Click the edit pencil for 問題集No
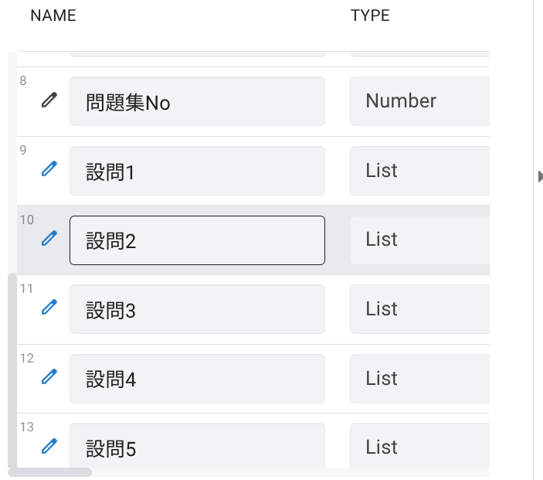Screen dimensions: 543x480 (49, 100)
